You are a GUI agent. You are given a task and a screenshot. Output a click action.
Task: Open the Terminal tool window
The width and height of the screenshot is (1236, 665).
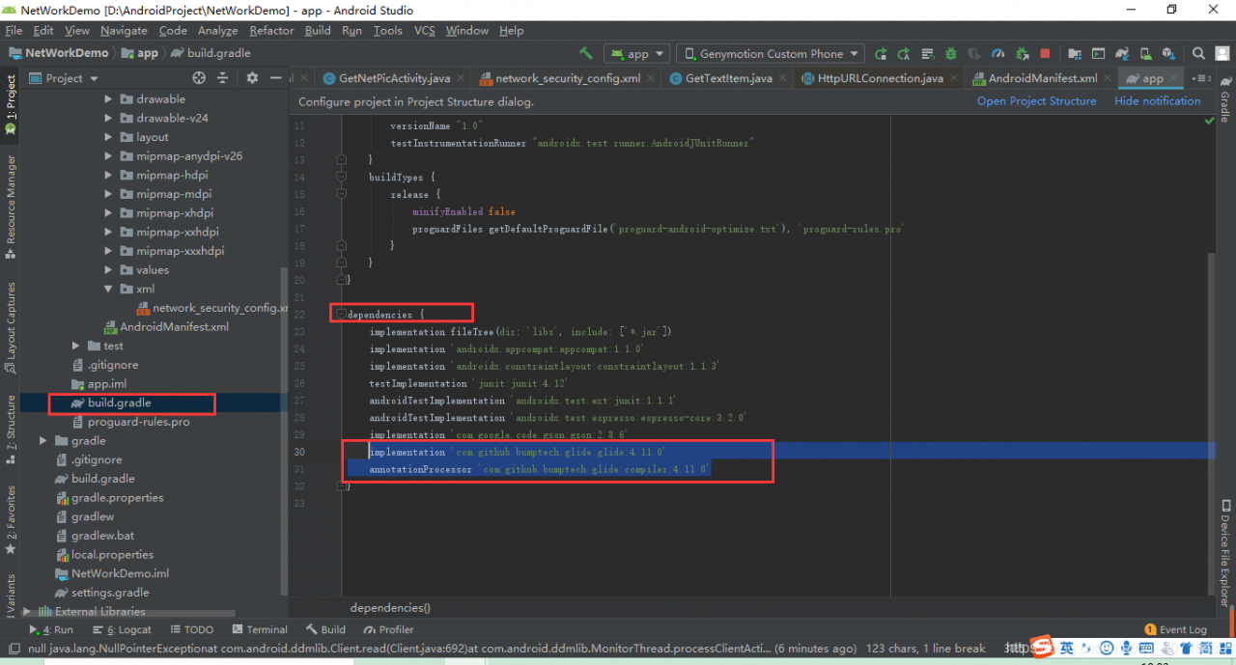(260, 629)
